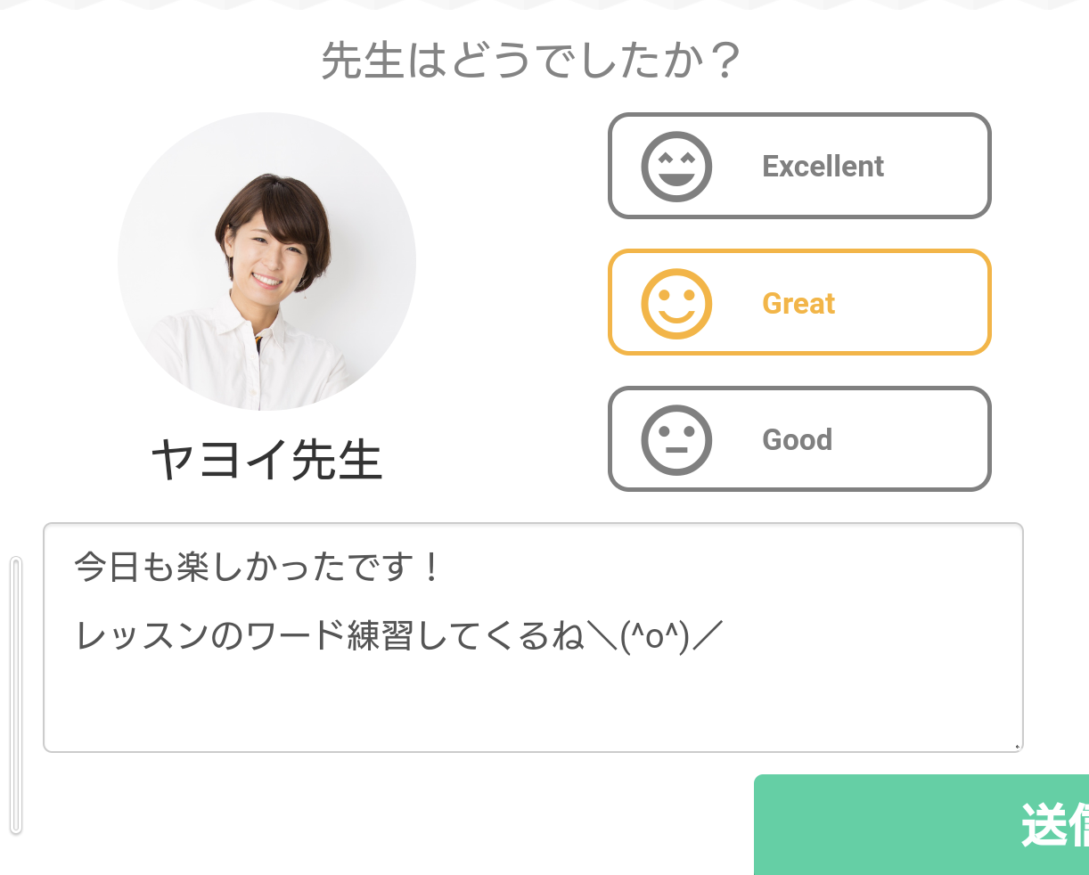Open the teacher's round profile photo
Screen dimensions: 1089x875
(x=266, y=261)
